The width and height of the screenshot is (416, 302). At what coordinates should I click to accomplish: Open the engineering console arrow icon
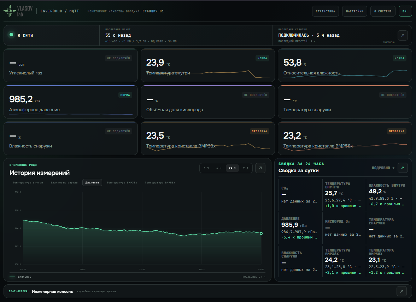click(402, 291)
